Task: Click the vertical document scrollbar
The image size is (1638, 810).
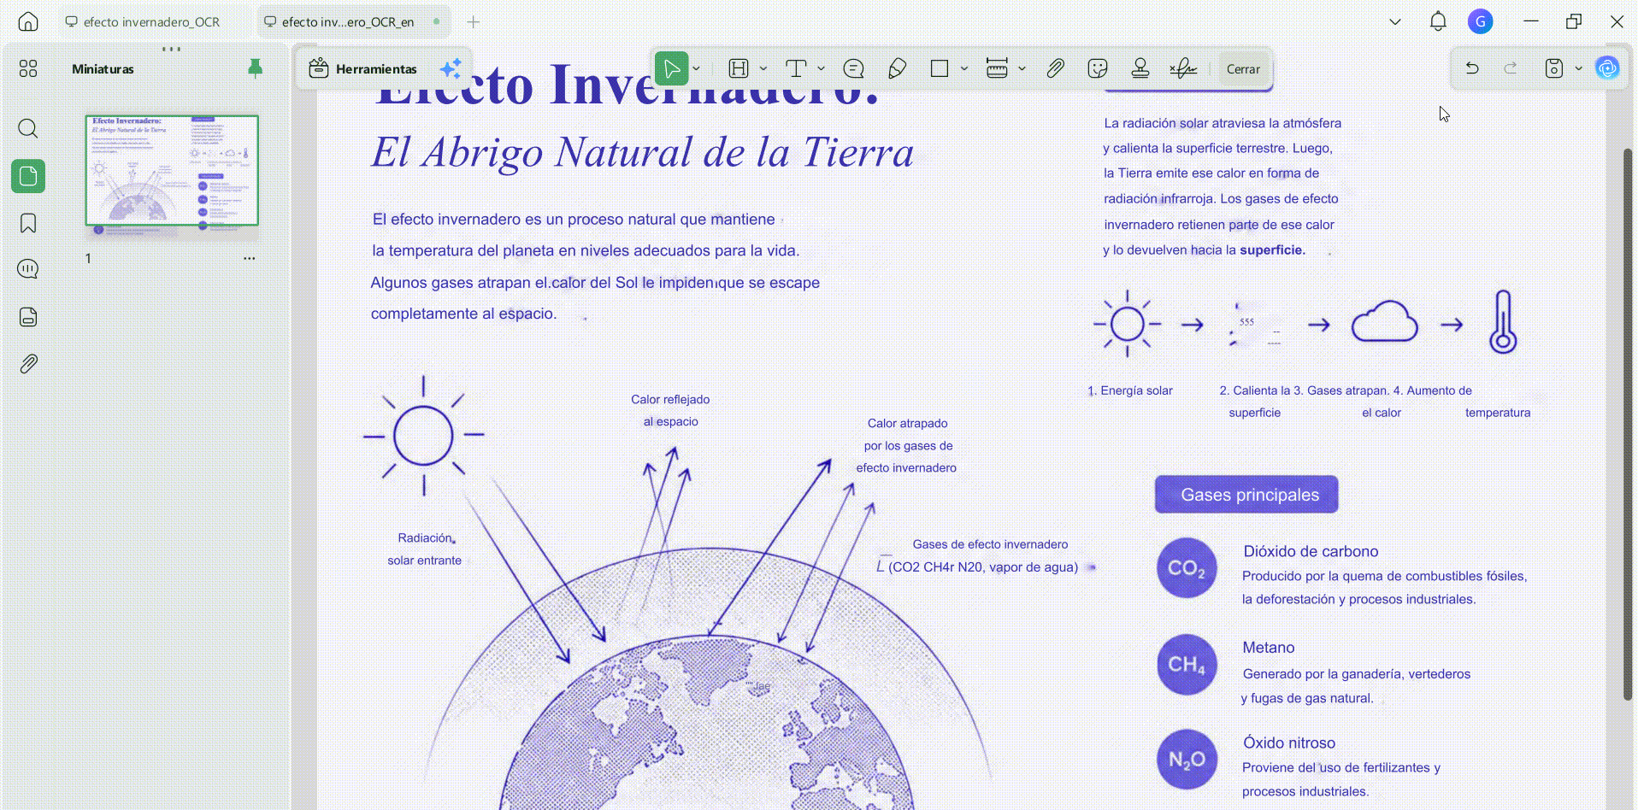Action: pyautogui.click(x=1628, y=423)
